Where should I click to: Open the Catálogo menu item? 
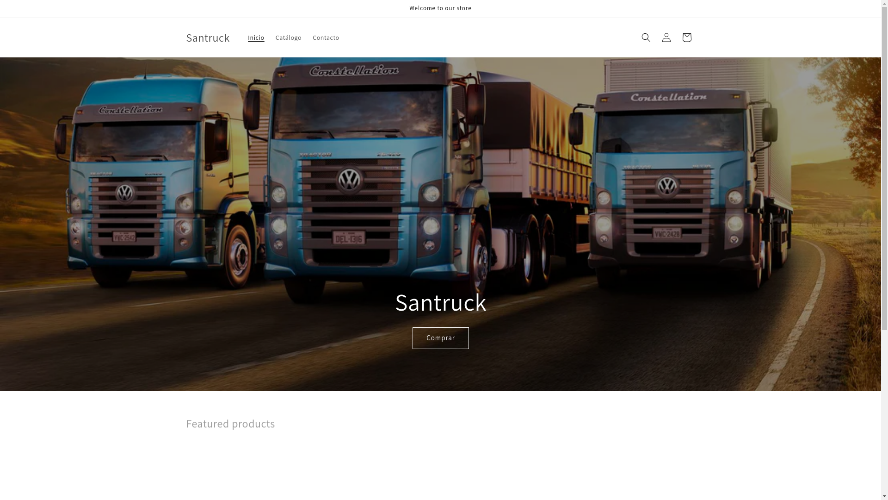(x=288, y=37)
